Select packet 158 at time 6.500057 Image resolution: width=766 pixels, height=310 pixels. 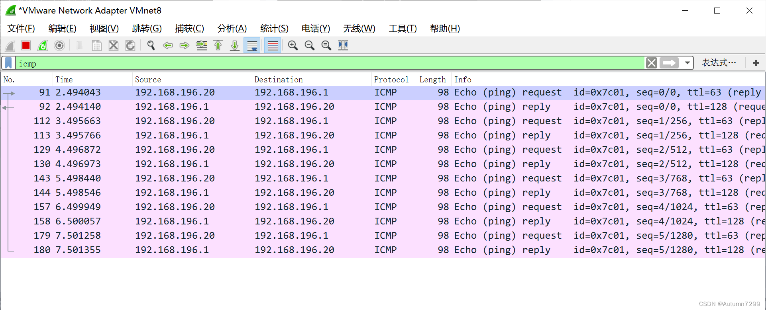coord(383,221)
